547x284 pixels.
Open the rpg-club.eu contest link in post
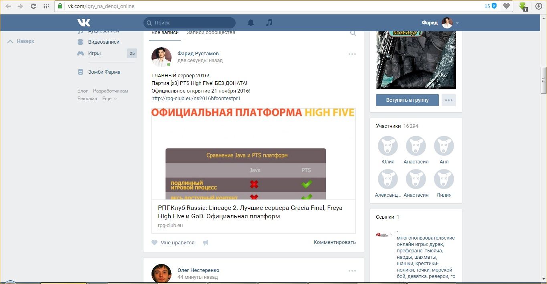click(196, 98)
